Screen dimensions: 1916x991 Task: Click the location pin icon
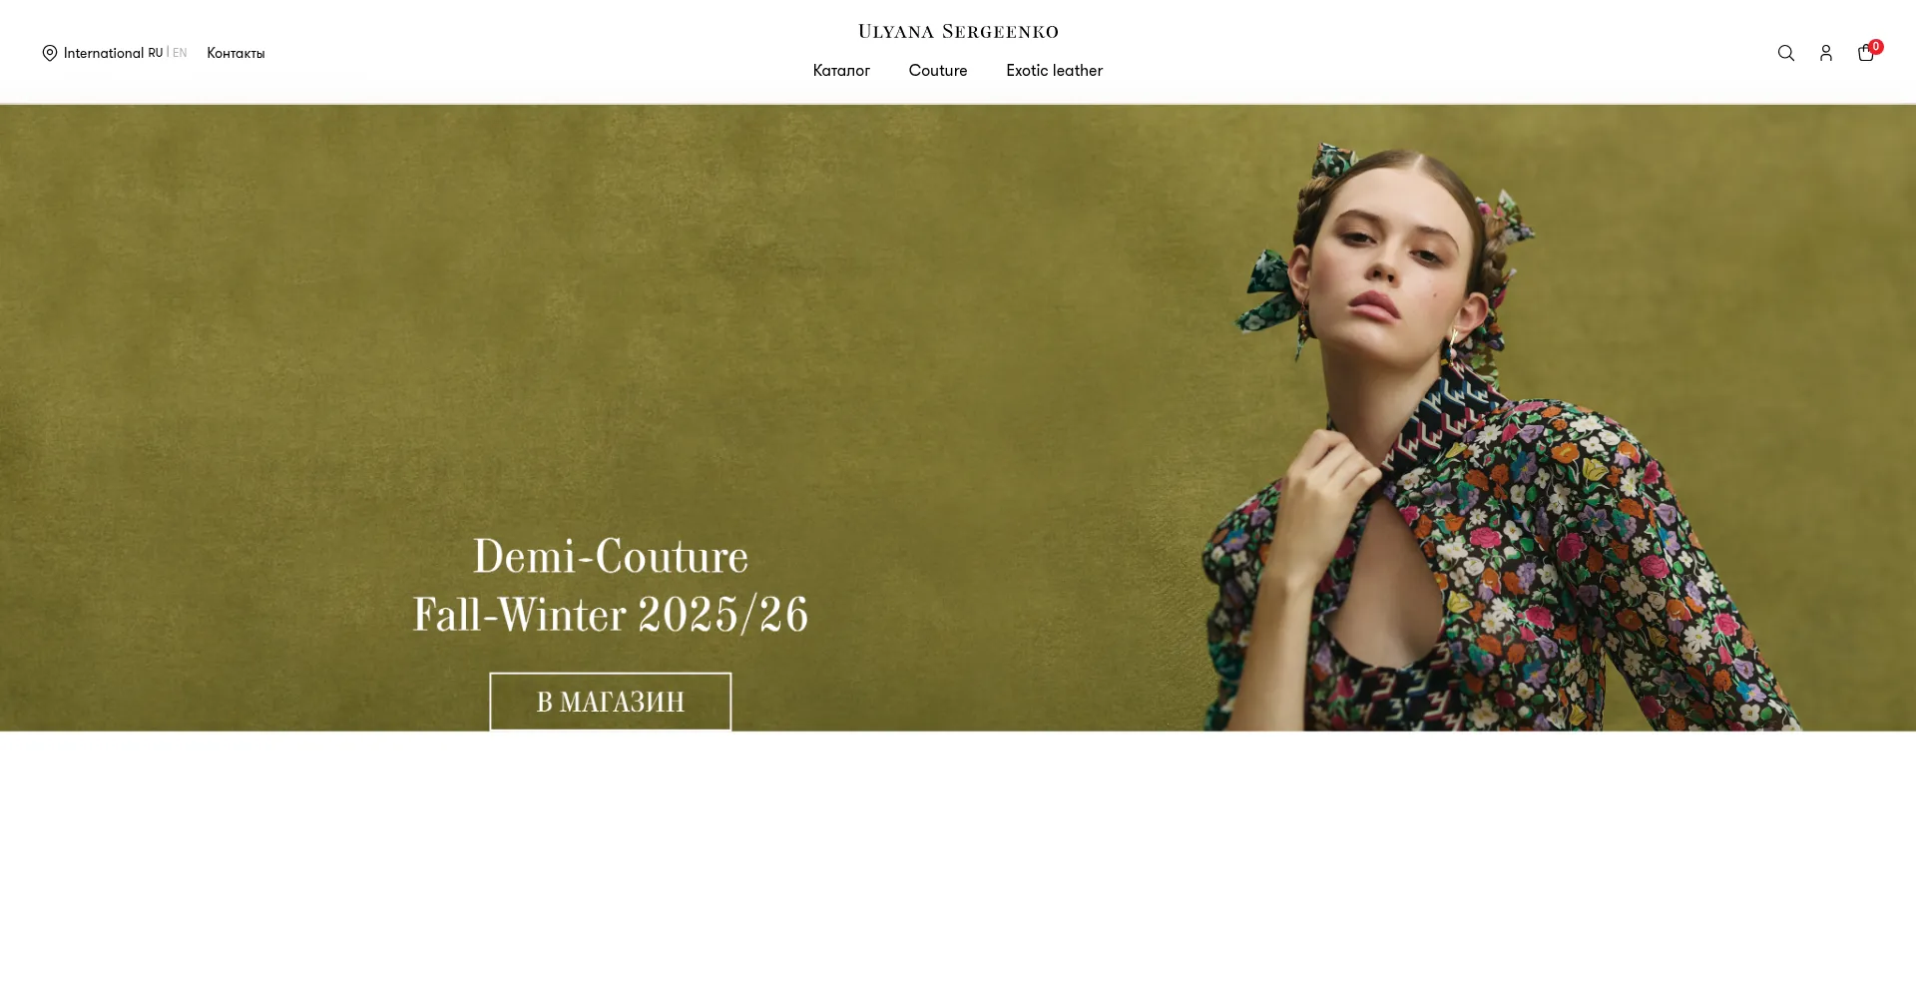[50, 53]
